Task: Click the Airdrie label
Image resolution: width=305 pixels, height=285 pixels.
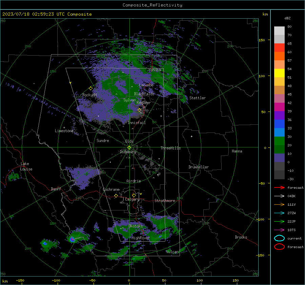Action: (134, 181)
